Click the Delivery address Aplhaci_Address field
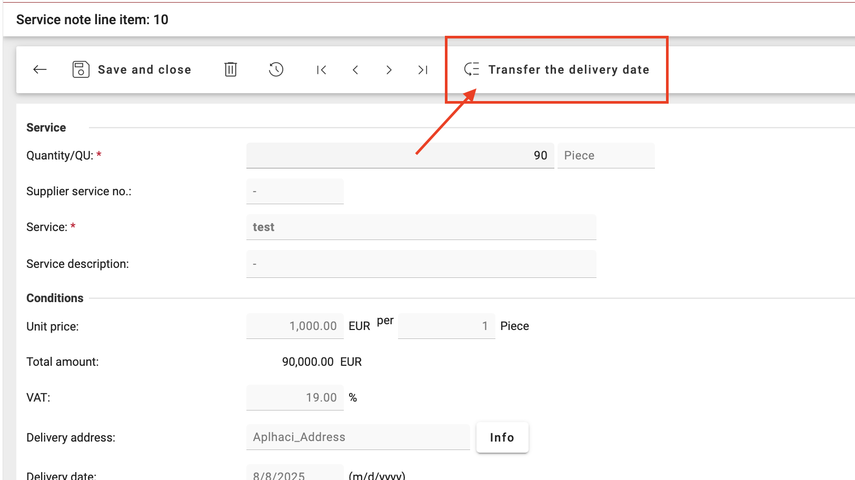Image resolution: width=855 pixels, height=480 pixels. pos(357,437)
